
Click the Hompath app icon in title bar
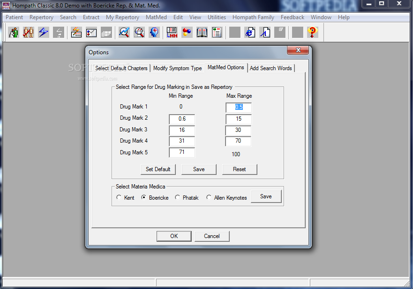click(x=6, y=6)
